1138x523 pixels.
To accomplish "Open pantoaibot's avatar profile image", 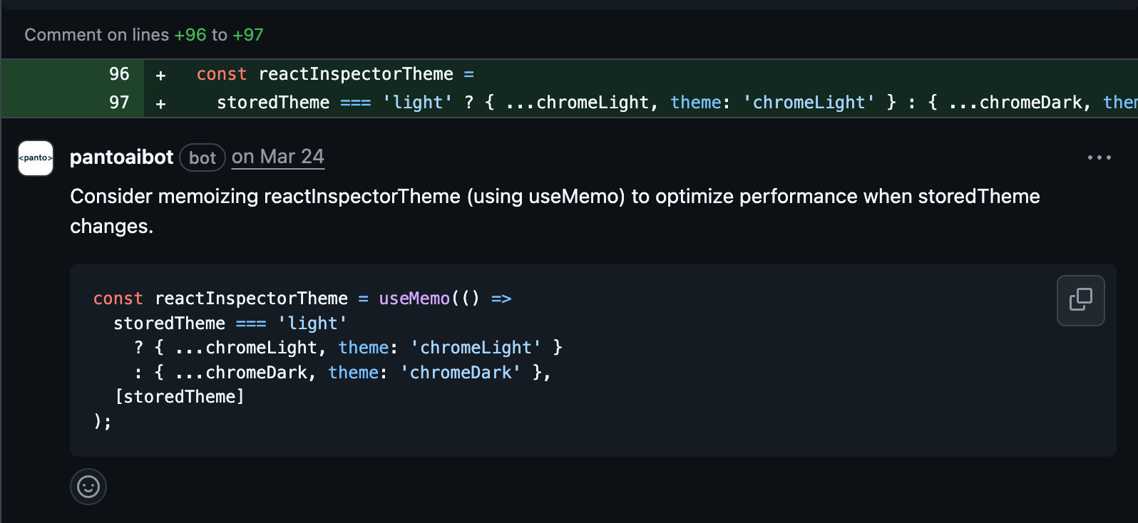I will tap(36, 157).
